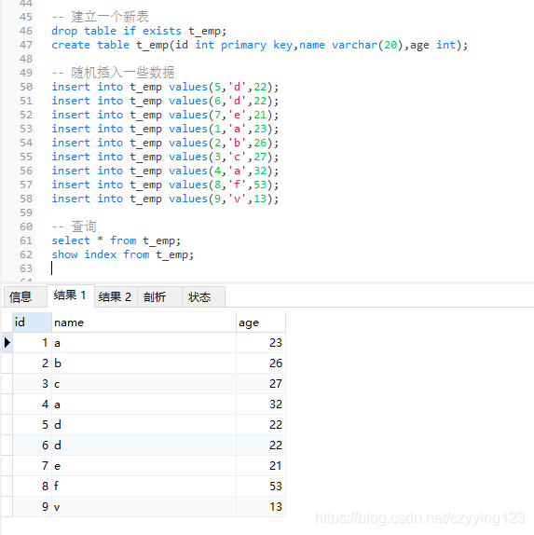
Task: Click line number 46 in gutter
Action: tap(26, 31)
